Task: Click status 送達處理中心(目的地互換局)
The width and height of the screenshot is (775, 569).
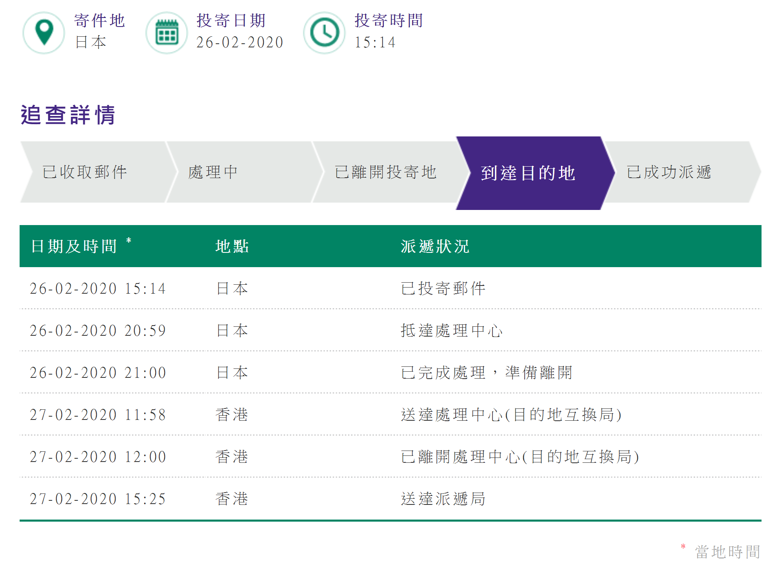Action: (x=511, y=415)
